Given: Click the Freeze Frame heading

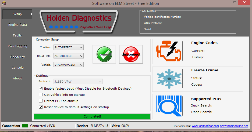Looking at the screenshot, I should coord(205,70).
